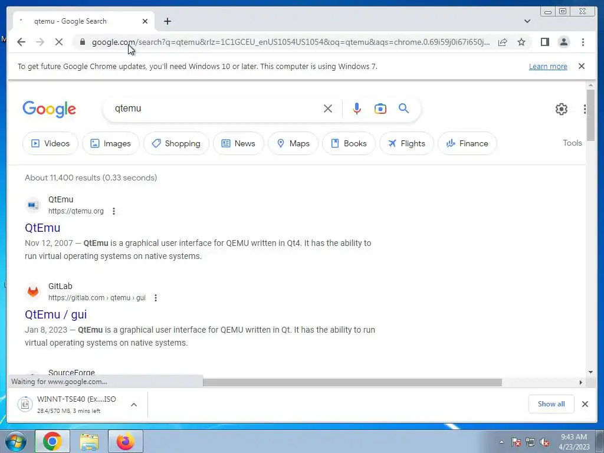The width and height of the screenshot is (604, 453).
Task: Filter results by Maps
Action: pos(293,143)
